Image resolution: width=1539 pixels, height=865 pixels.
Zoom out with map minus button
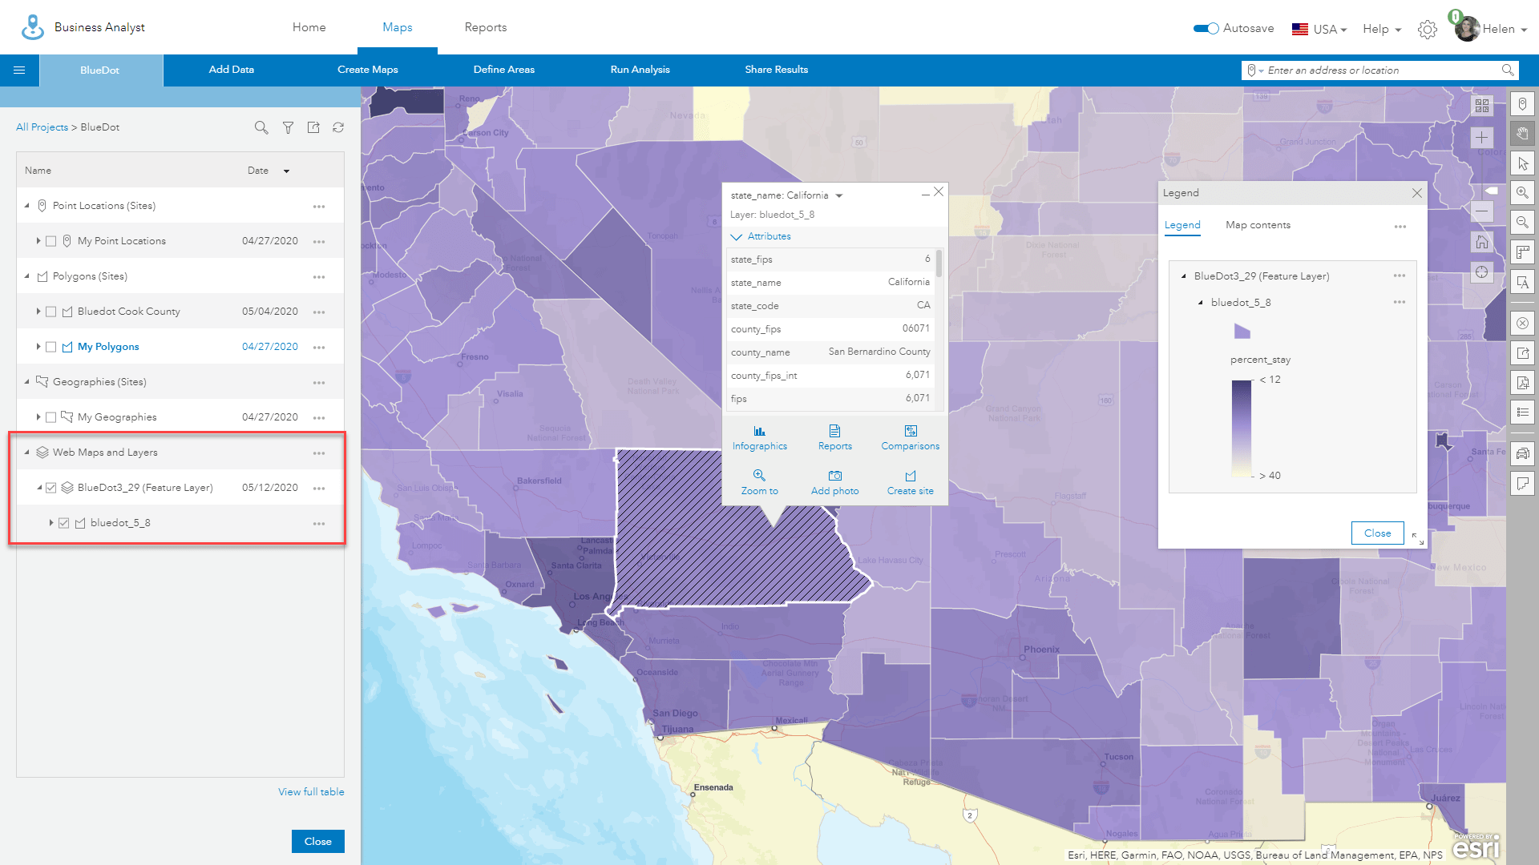[1482, 211]
